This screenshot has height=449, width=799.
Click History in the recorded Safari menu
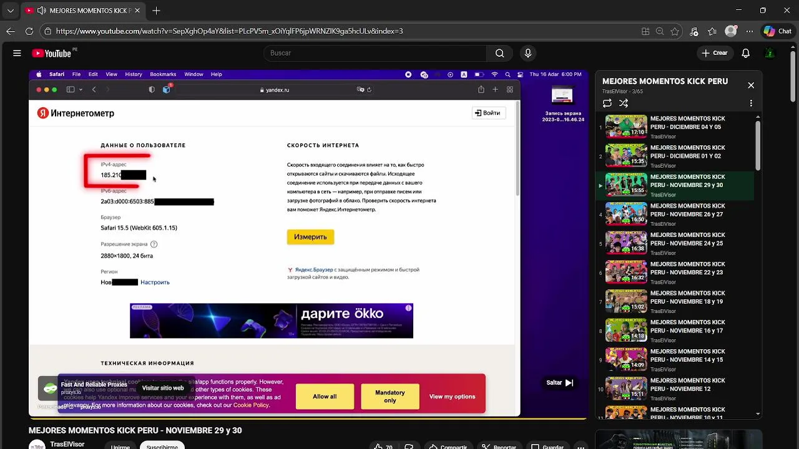tap(134, 74)
